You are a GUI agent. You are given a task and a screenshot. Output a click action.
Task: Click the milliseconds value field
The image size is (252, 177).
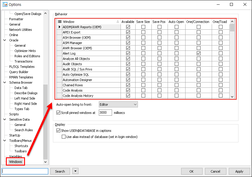(x=105, y=112)
